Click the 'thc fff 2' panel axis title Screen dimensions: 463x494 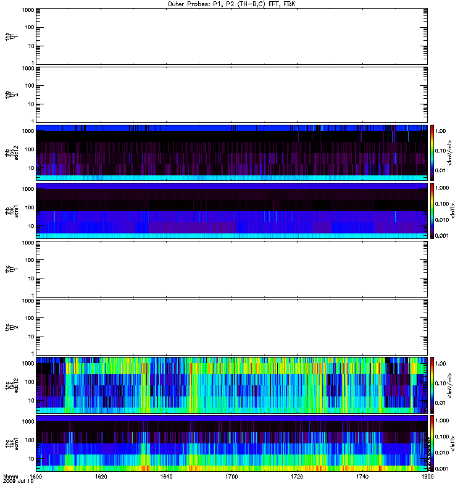pos(11,327)
